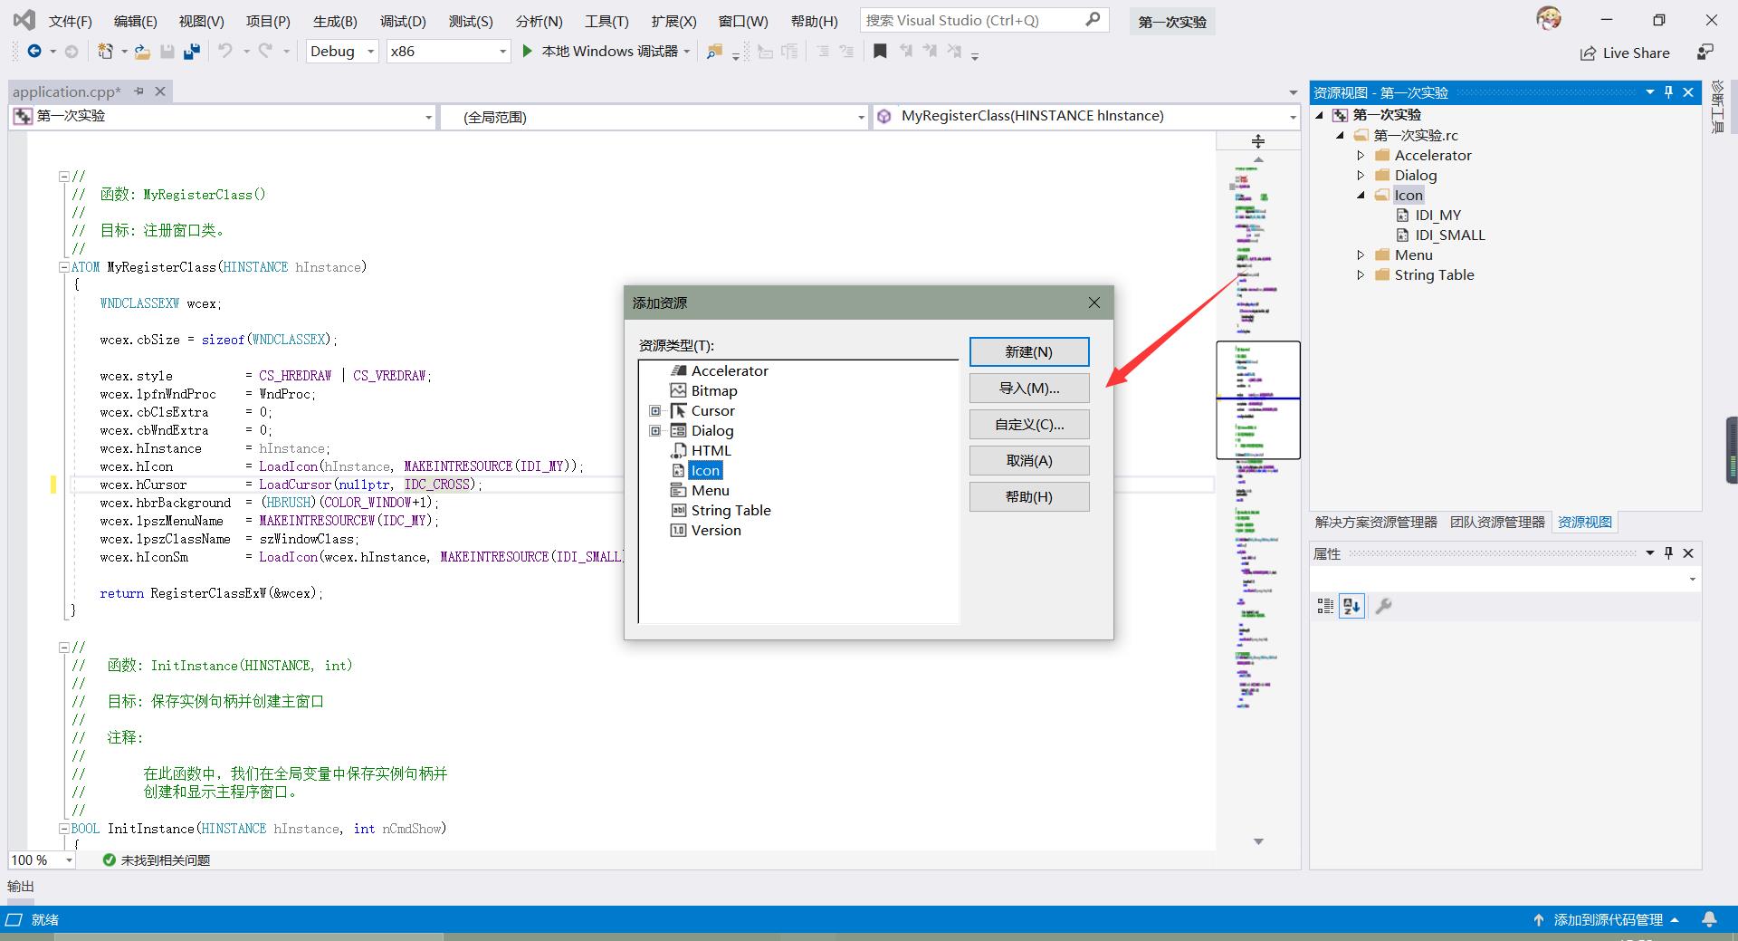Expand Menu folder in Resource View

pyautogui.click(x=1361, y=255)
